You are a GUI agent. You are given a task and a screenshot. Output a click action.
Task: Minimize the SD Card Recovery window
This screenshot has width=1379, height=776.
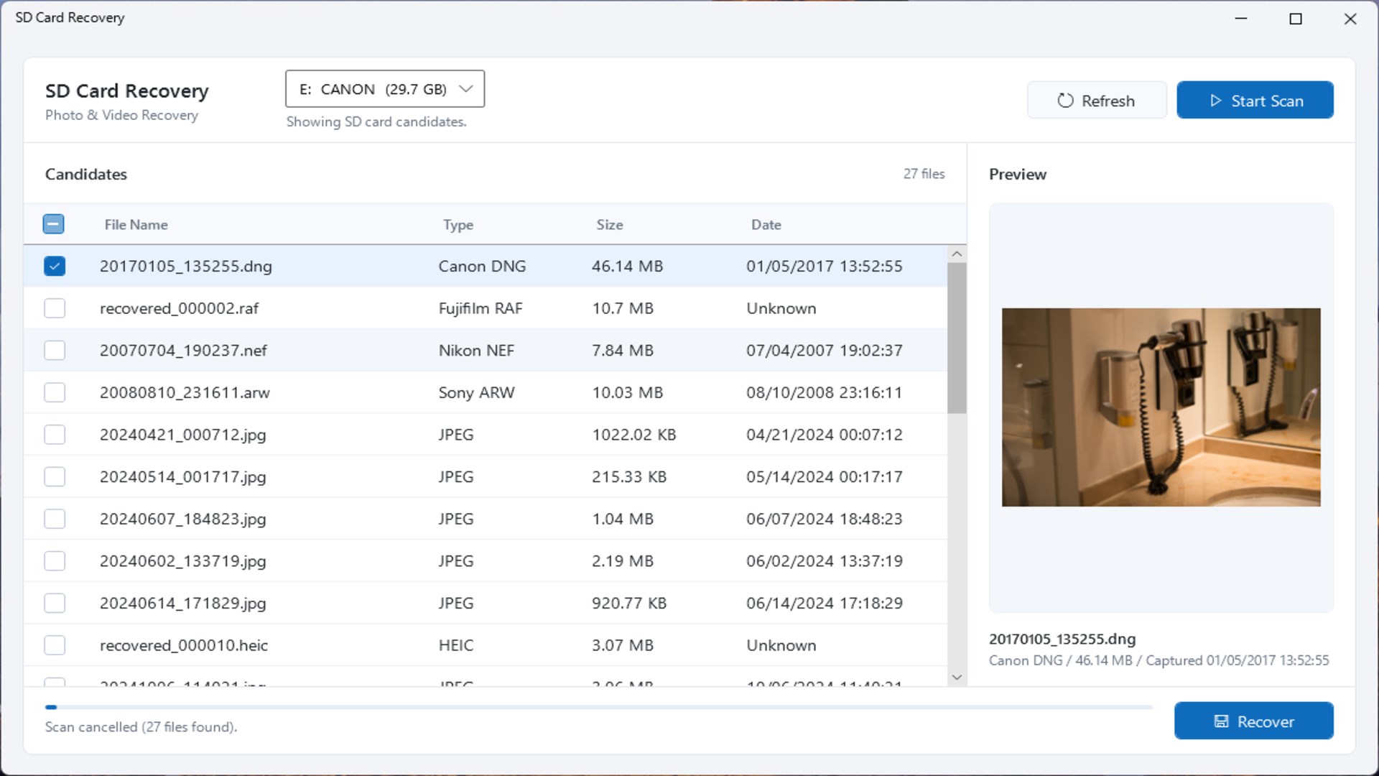point(1241,19)
